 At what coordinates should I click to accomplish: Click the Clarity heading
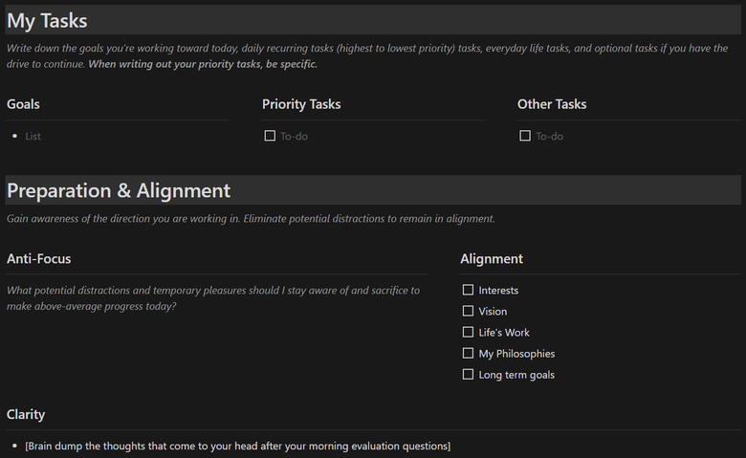pos(26,415)
